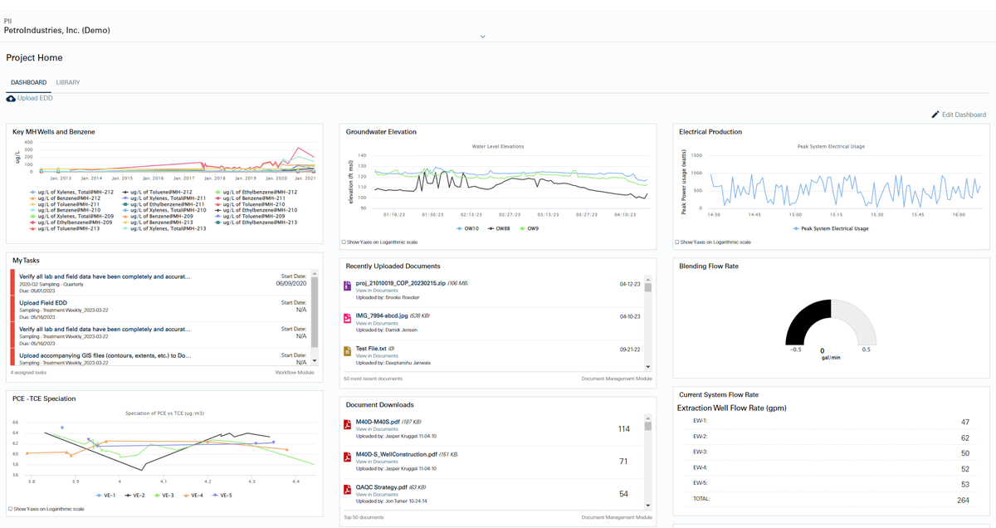Toggle OW9 series visibility
The width and height of the screenshot is (996, 528).
pyautogui.click(x=529, y=228)
